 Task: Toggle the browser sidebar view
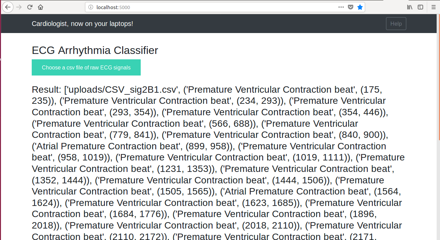(420, 7)
